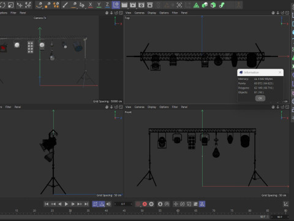Open View menu in Front viewport
294x221 pixels.
pos(128,107)
